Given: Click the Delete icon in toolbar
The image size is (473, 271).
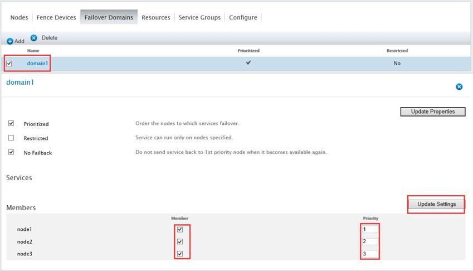Looking at the screenshot, I should pyautogui.click(x=33, y=38).
